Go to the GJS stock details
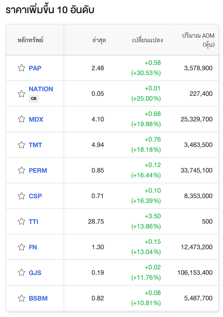 tap(35, 273)
